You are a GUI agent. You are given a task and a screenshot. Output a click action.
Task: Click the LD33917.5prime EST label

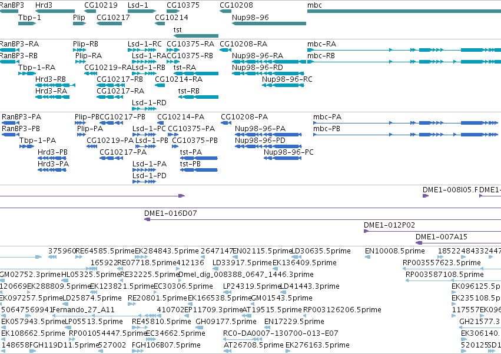click(242, 263)
